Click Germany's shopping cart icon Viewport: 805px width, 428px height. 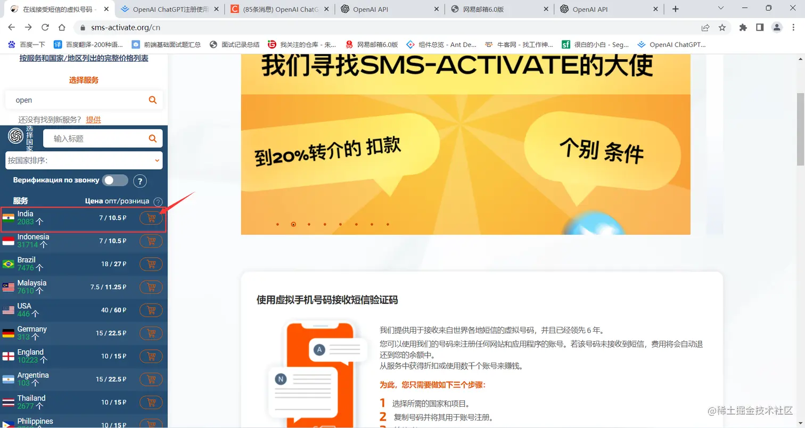click(151, 333)
